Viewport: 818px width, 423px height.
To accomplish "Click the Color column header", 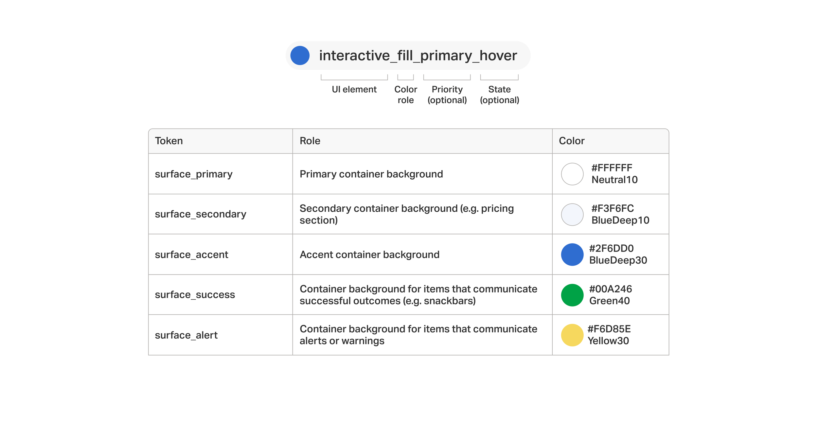I will [571, 141].
